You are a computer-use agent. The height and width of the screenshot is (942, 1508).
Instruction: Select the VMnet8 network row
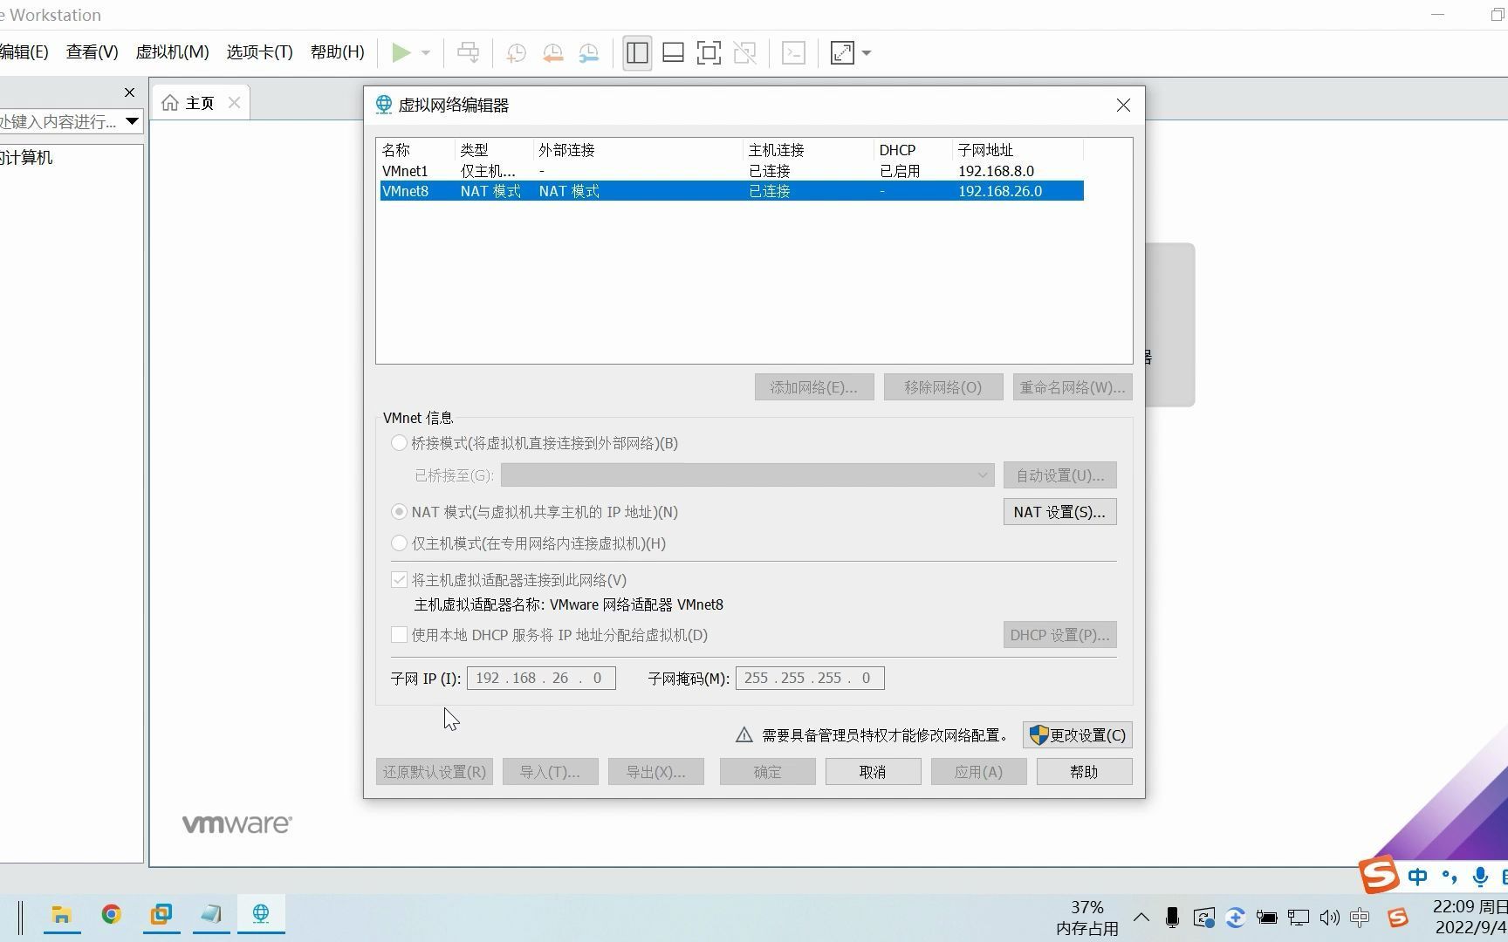pyautogui.click(x=731, y=191)
